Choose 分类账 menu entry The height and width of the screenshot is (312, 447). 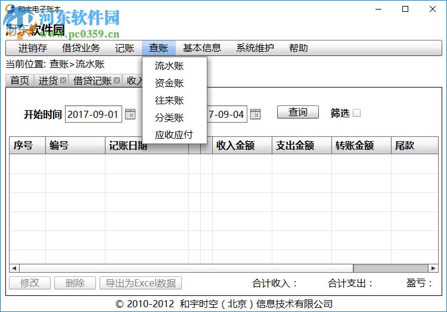click(175, 117)
